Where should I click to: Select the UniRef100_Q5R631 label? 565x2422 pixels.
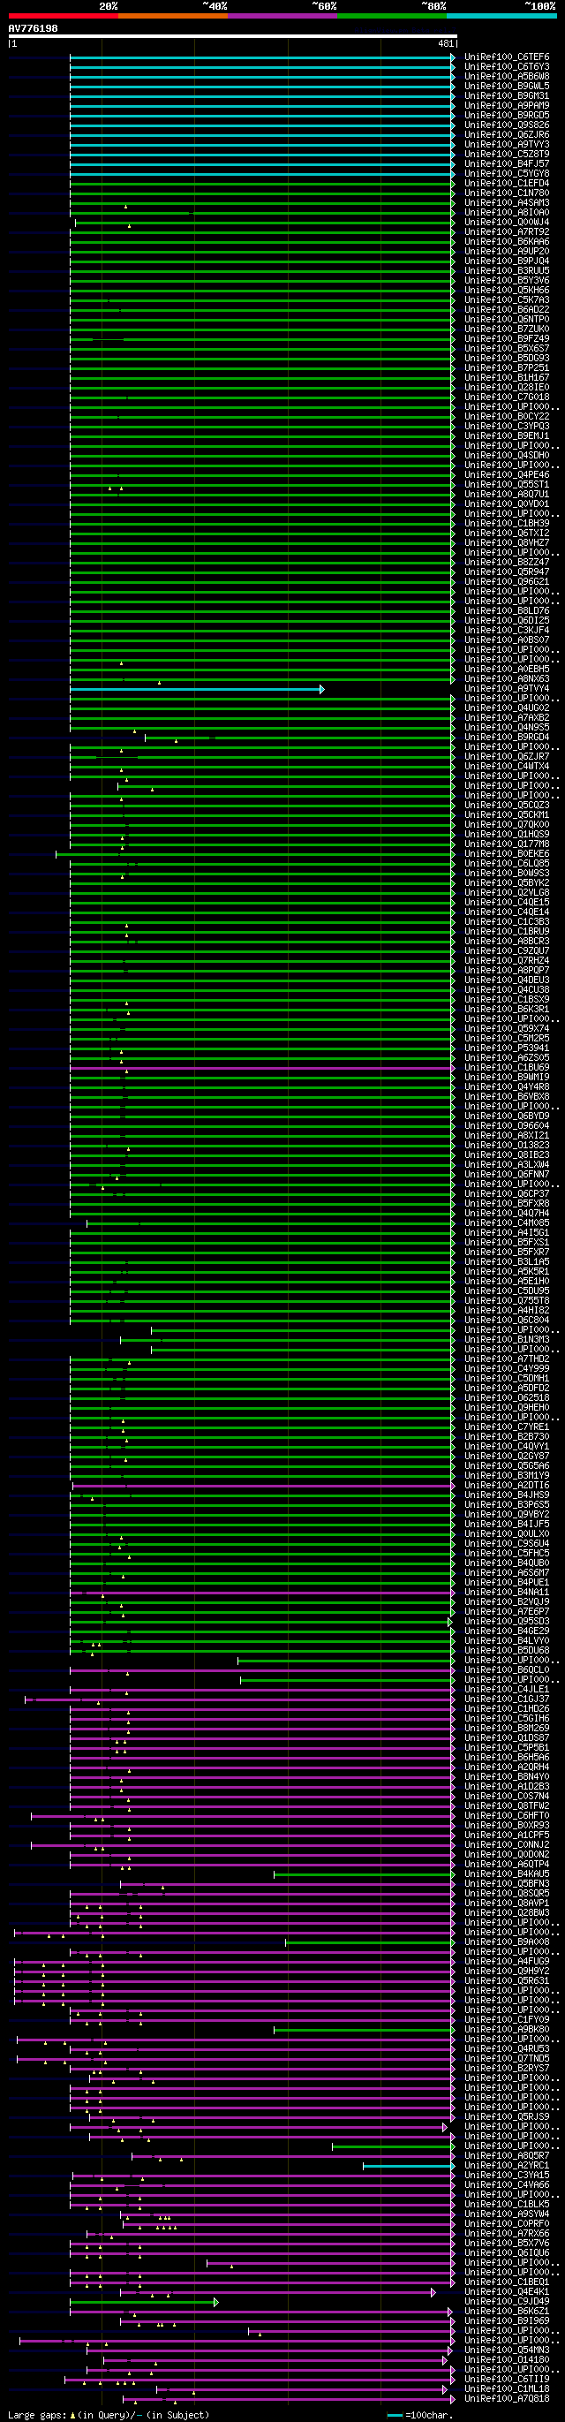coord(507,1981)
